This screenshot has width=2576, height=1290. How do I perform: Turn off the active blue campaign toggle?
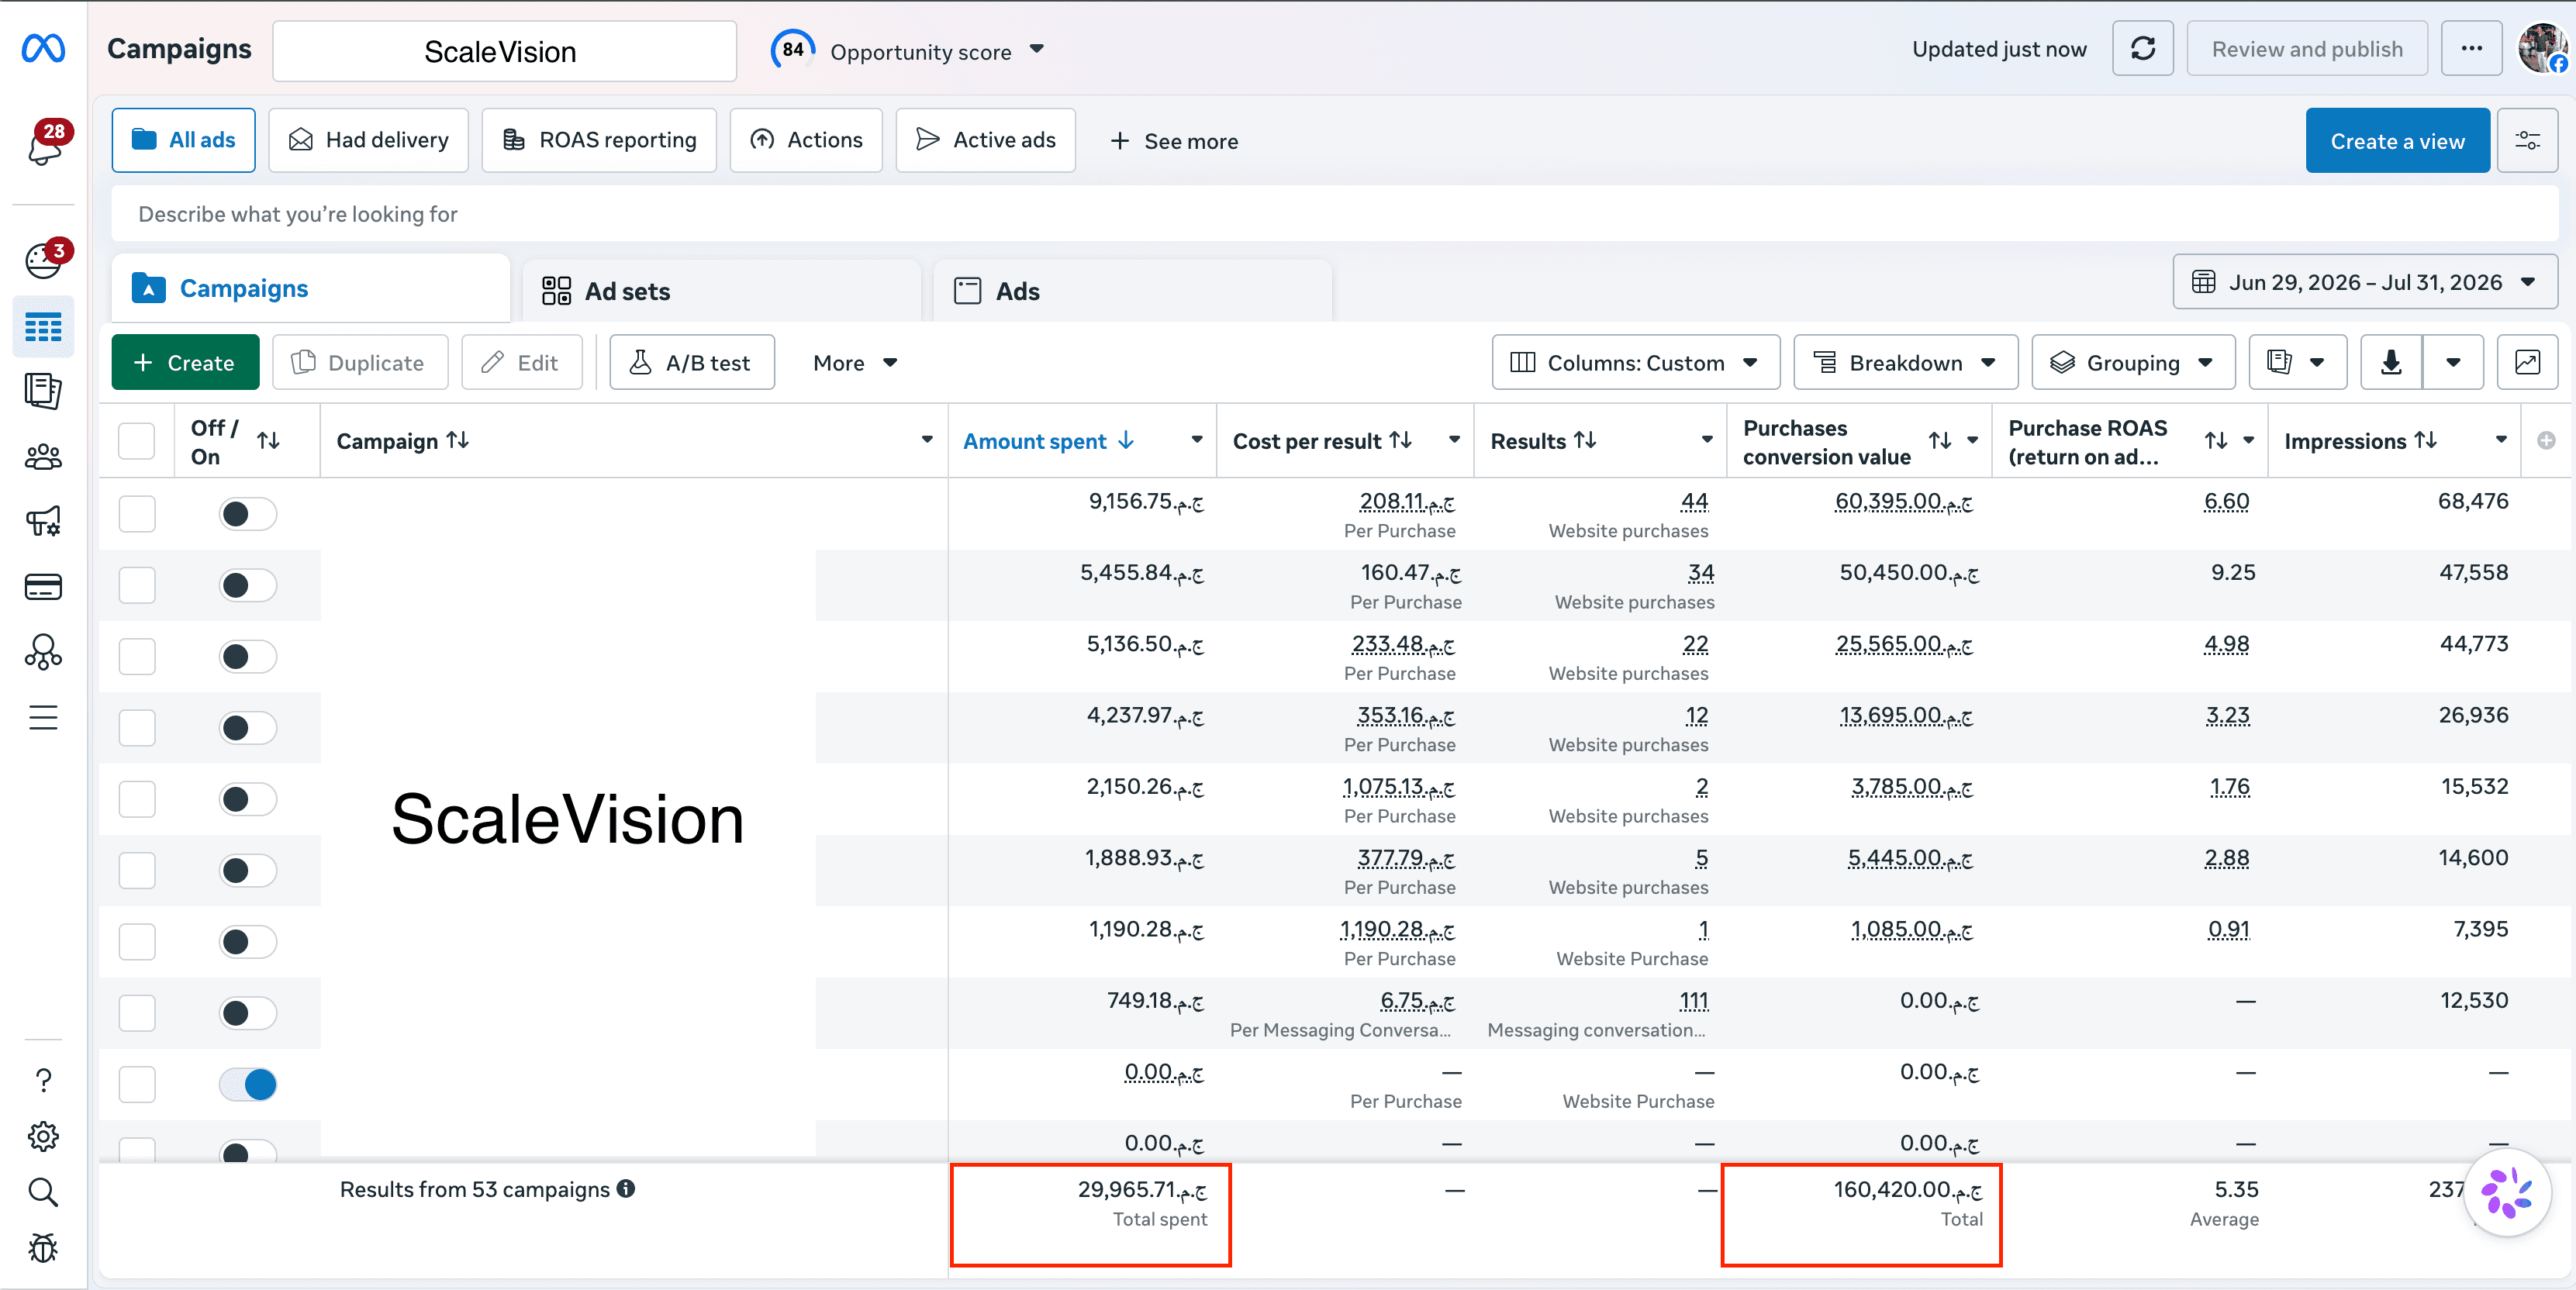pyautogui.click(x=247, y=1084)
